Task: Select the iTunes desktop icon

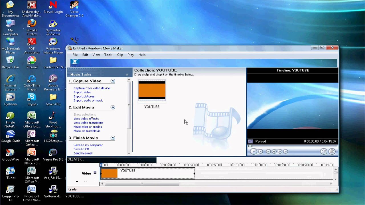Action: (x=10, y=173)
